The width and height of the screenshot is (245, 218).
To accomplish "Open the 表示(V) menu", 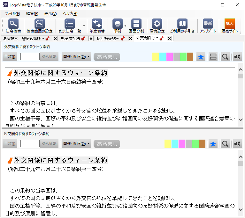I will pyautogui.click(x=50, y=13).
